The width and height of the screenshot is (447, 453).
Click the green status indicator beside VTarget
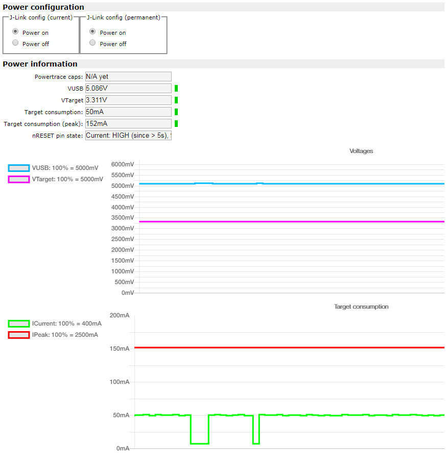(x=176, y=100)
